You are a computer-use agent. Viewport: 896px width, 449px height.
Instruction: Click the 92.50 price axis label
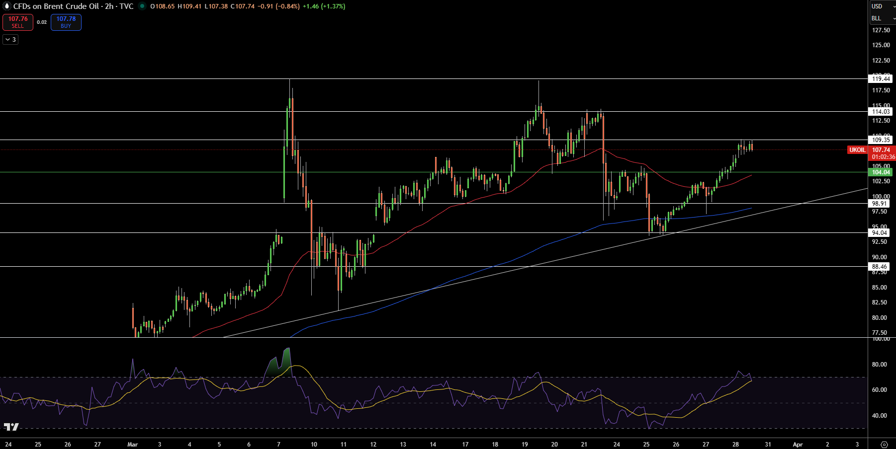point(880,242)
